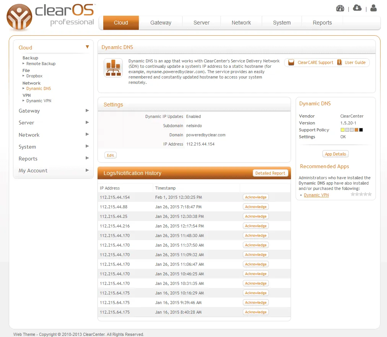Viewport: 387px width, 337px height.
Task: Acknowledge the Feb 1, 2015 log entry
Action: click(256, 197)
